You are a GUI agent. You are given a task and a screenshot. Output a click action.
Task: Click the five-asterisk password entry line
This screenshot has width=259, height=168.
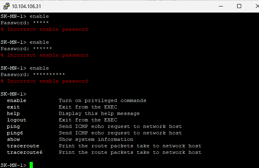[x=25, y=23]
